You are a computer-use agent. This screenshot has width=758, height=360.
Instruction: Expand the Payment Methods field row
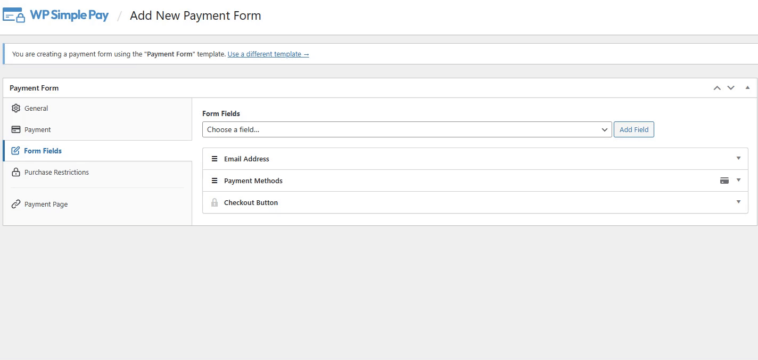pyautogui.click(x=738, y=180)
